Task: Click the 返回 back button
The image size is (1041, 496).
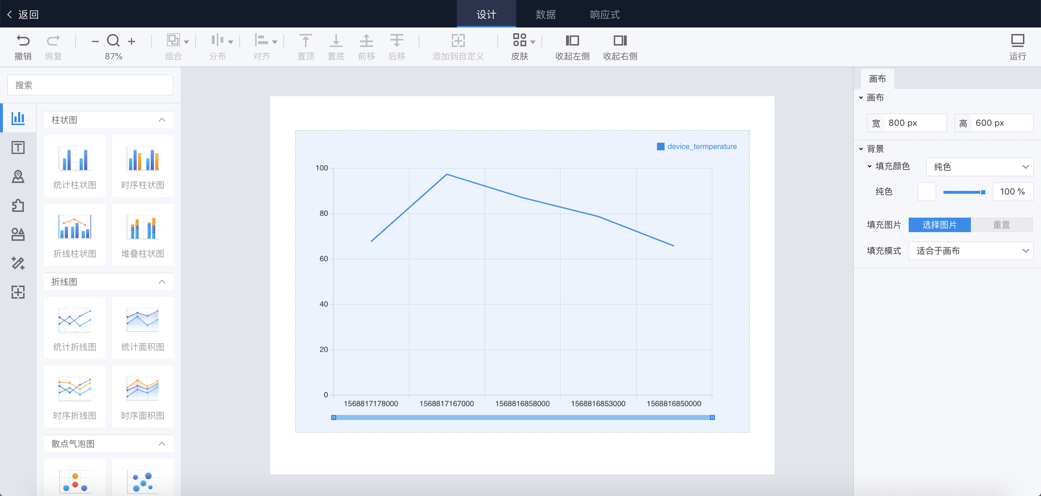Action: point(23,14)
